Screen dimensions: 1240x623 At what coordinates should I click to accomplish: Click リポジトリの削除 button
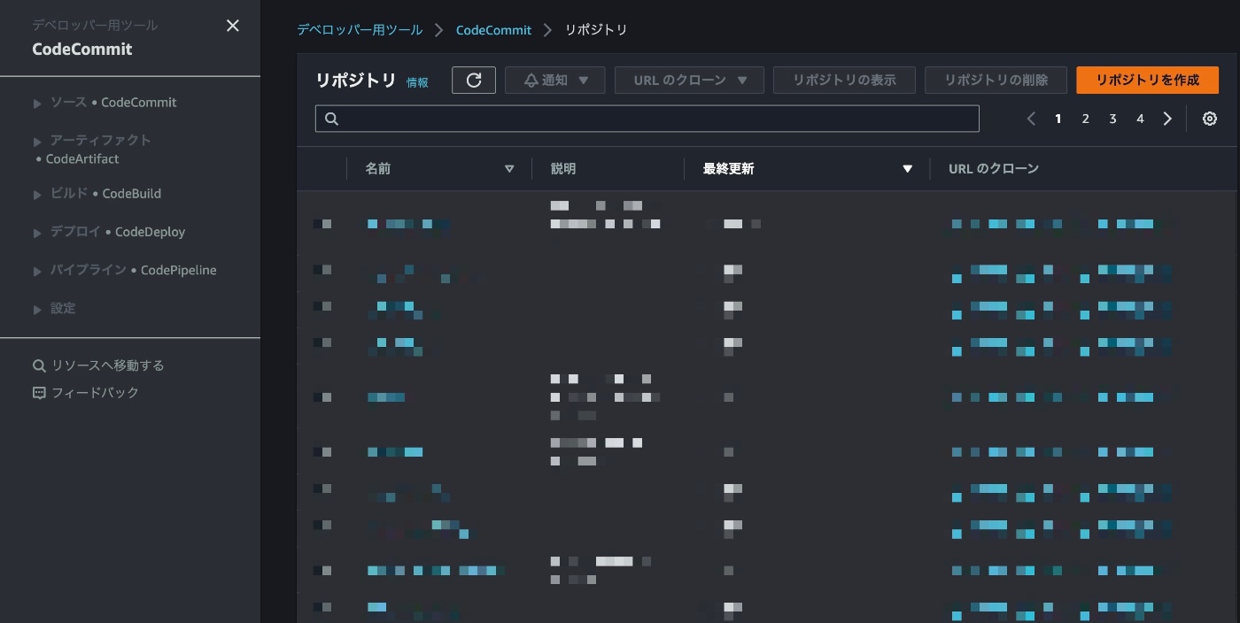point(996,80)
